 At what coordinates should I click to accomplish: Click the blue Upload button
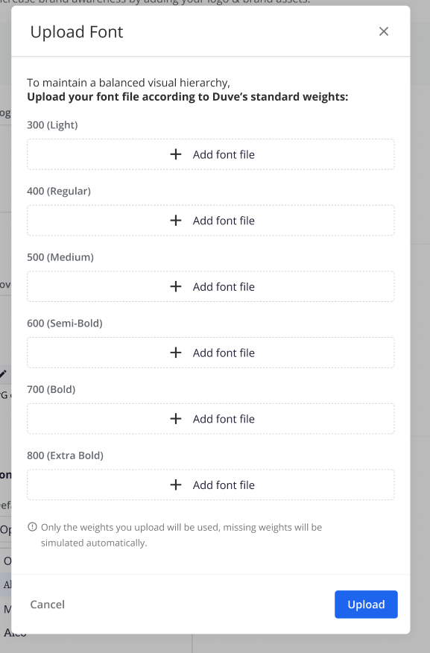[366, 605]
